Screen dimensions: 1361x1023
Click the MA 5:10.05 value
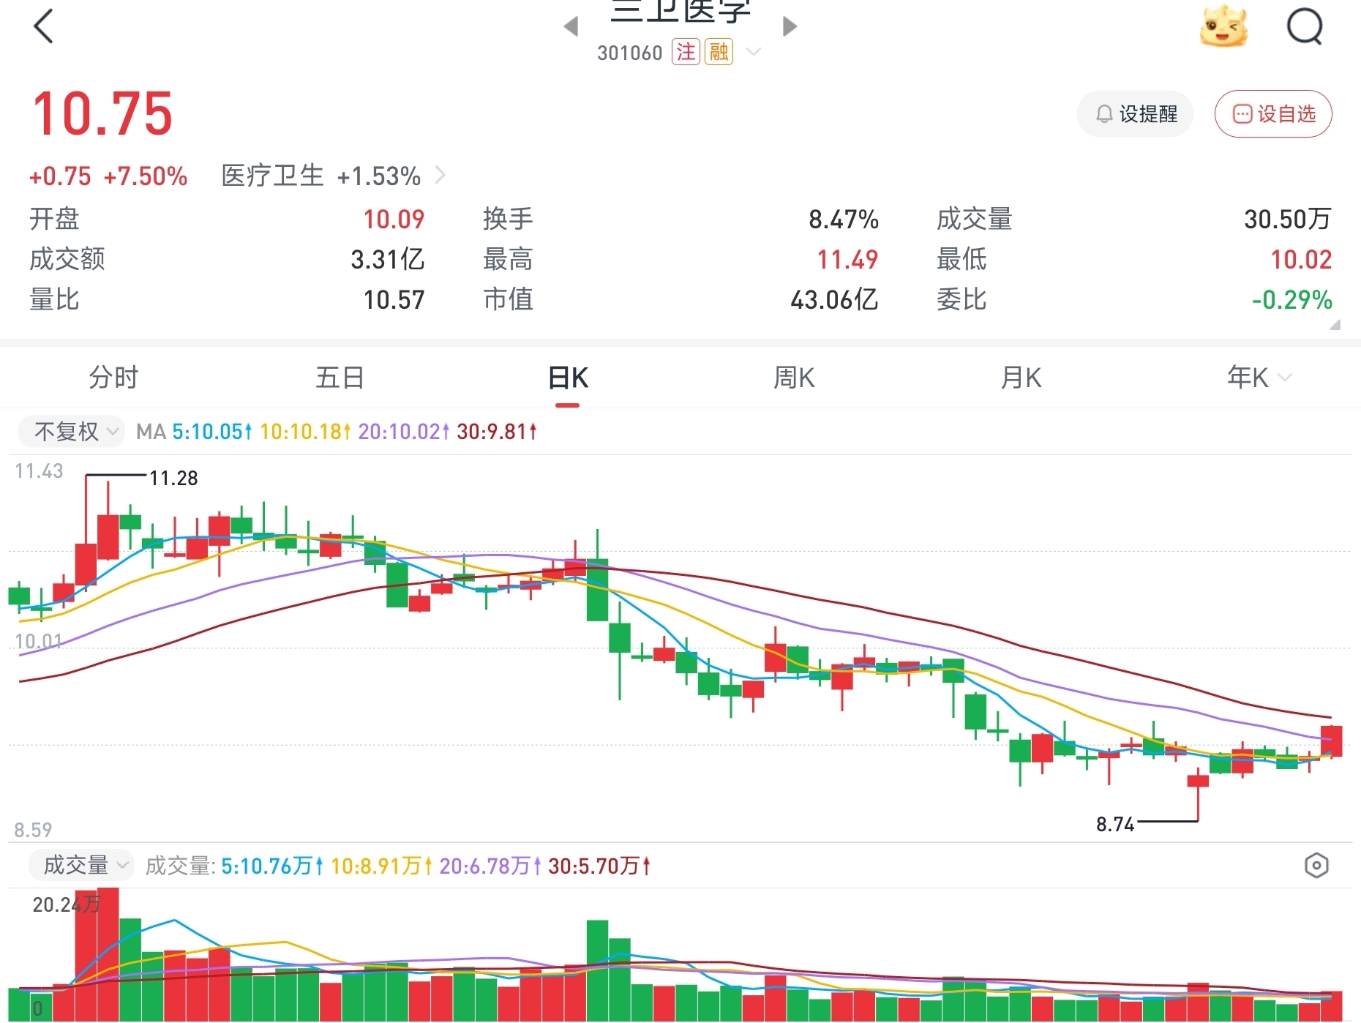pyautogui.click(x=212, y=432)
